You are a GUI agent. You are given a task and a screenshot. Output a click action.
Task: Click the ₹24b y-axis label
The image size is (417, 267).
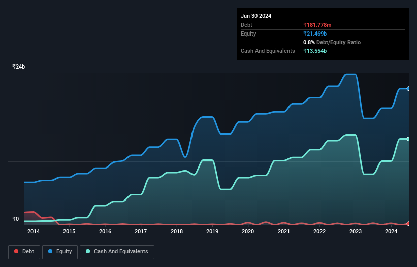[19, 66]
